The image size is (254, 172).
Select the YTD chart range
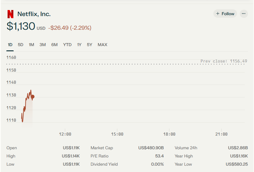[67, 45]
